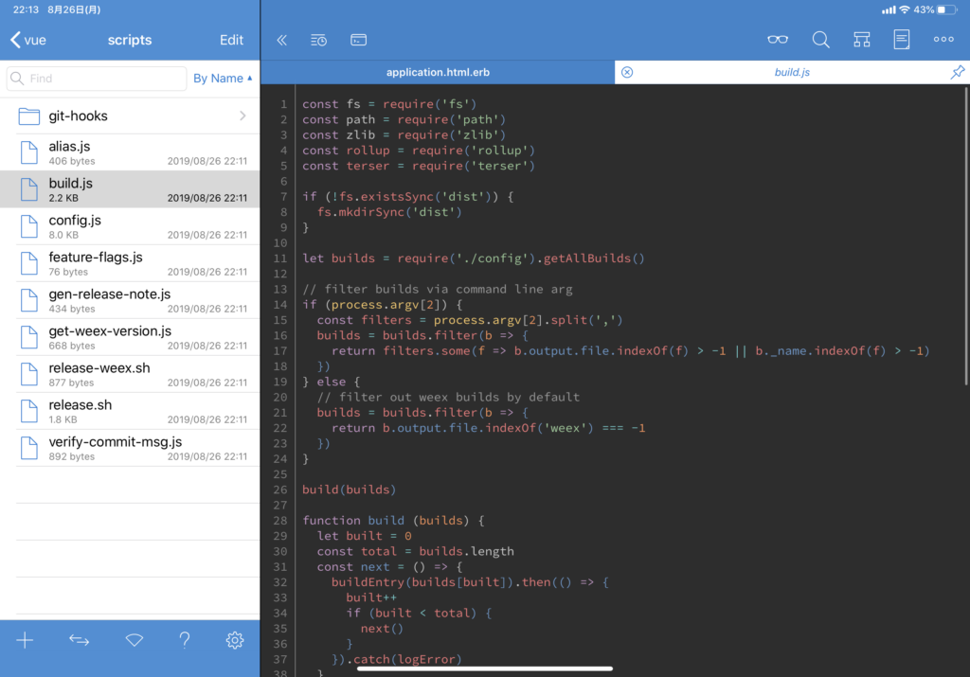Tap Edit to manage script files
The height and width of the screenshot is (677, 970).
(231, 40)
